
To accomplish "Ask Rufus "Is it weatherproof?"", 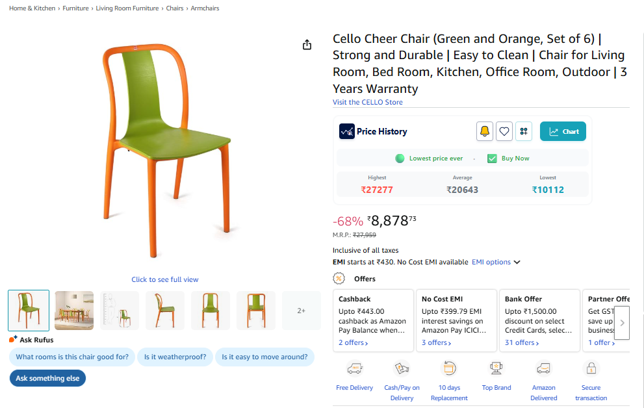I will pyautogui.click(x=175, y=357).
